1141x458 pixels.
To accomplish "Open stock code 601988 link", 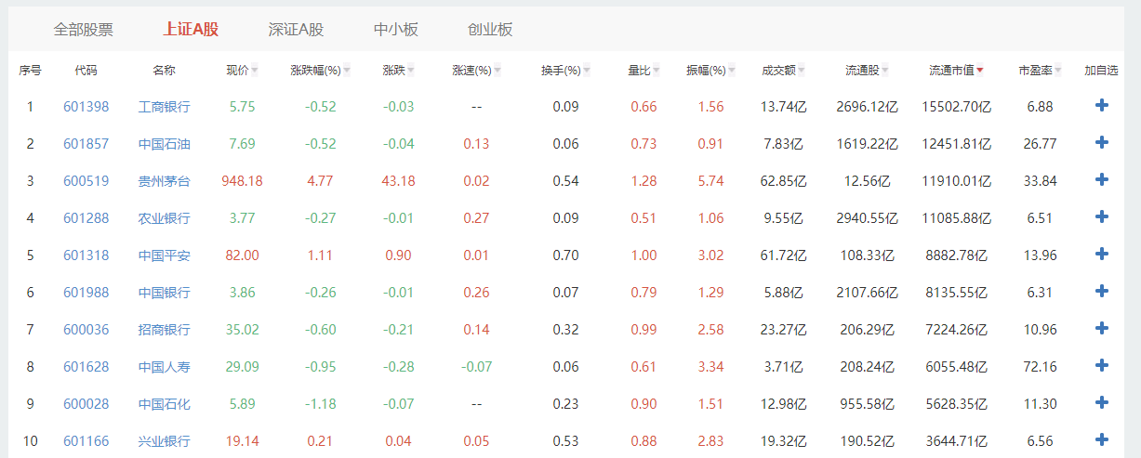I will pyautogui.click(x=86, y=293).
